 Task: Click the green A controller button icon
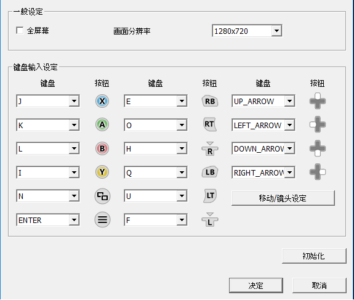point(102,124)
